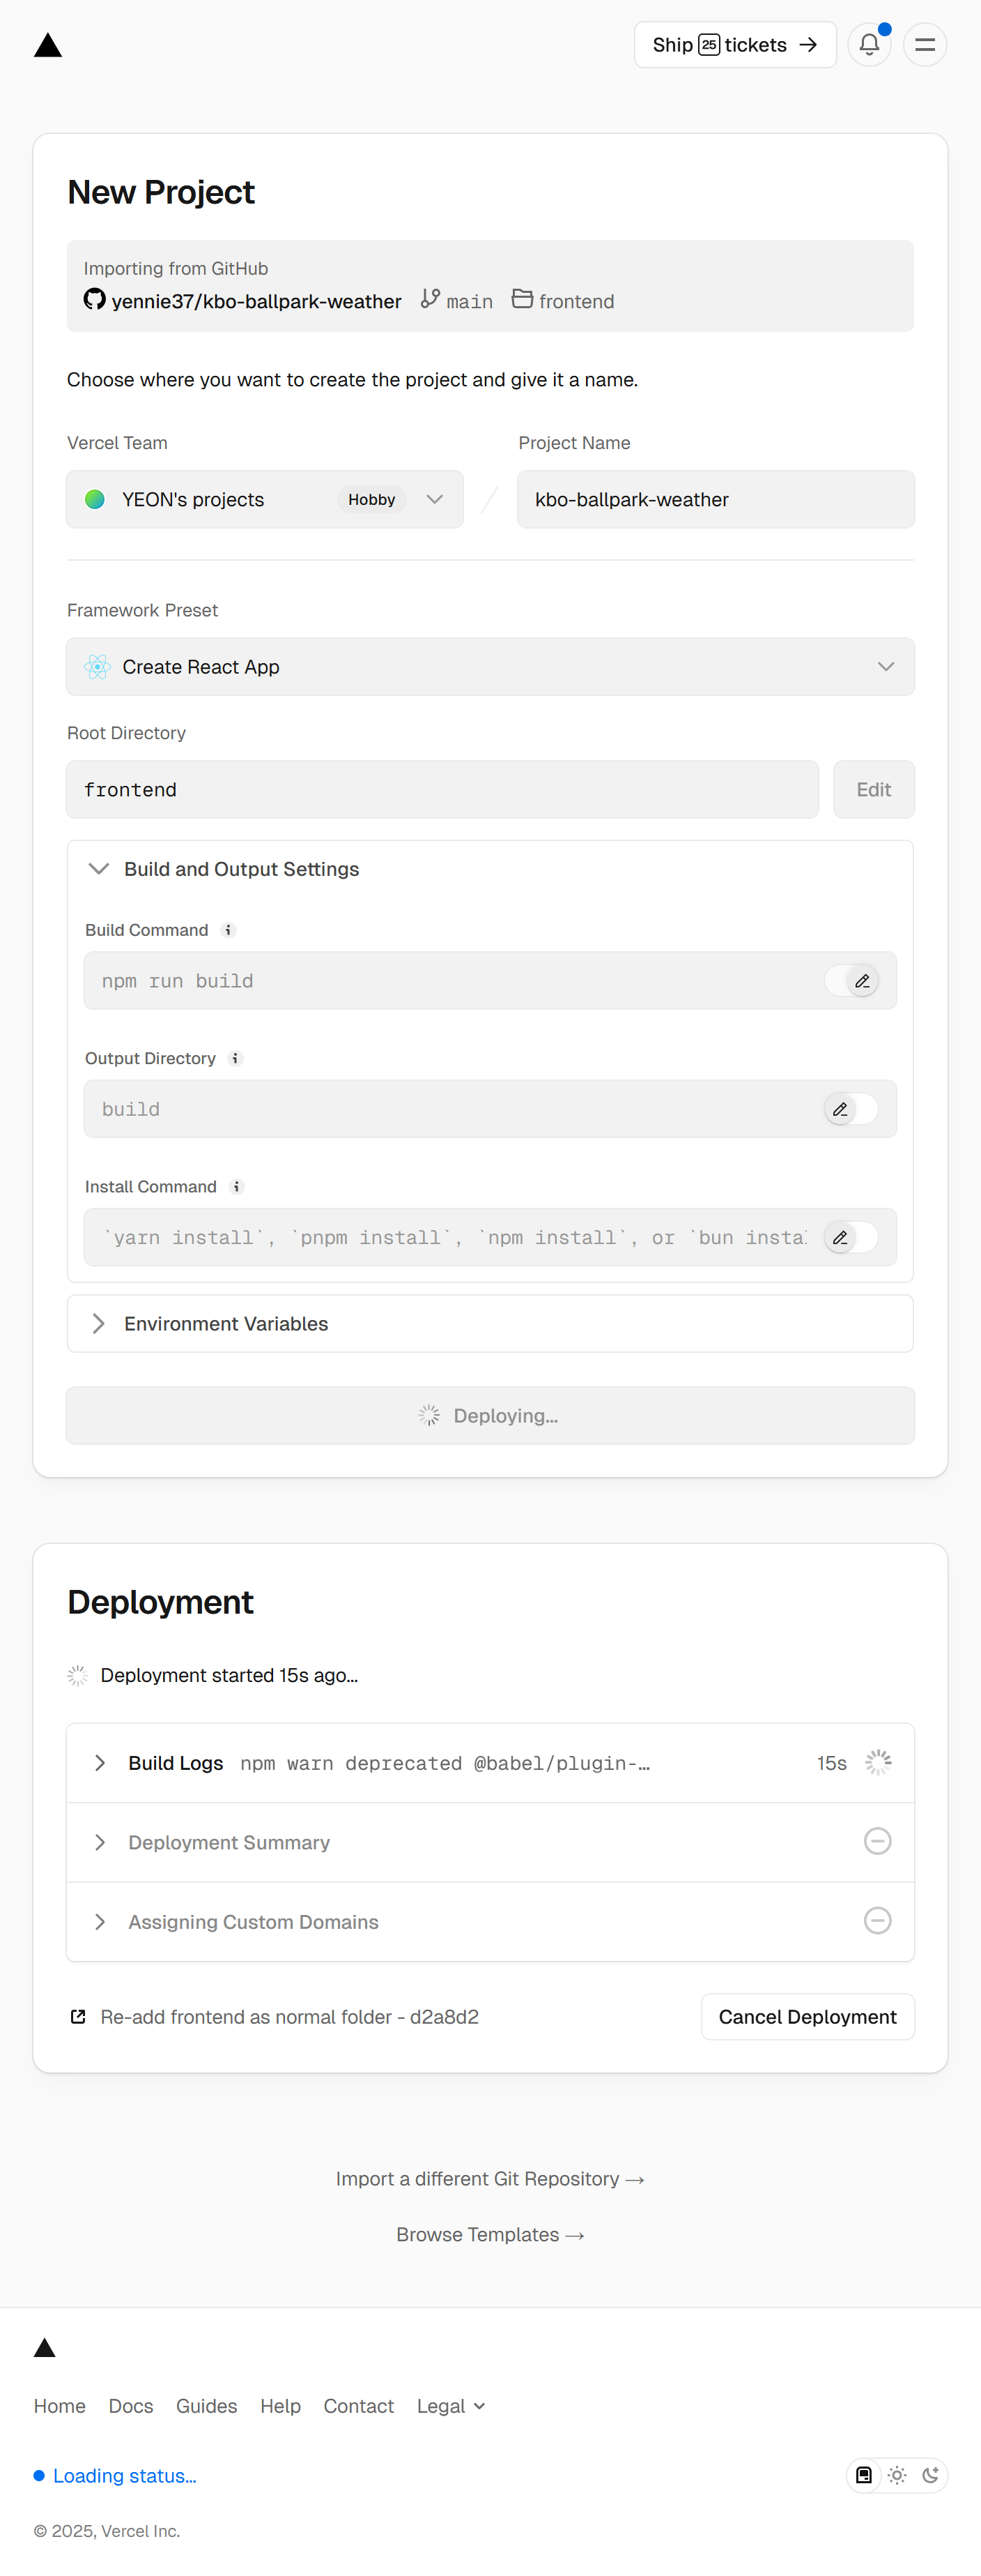Open the Framework Preset dropdown
Screen dimensions: 981x2576
pos(490,666)
